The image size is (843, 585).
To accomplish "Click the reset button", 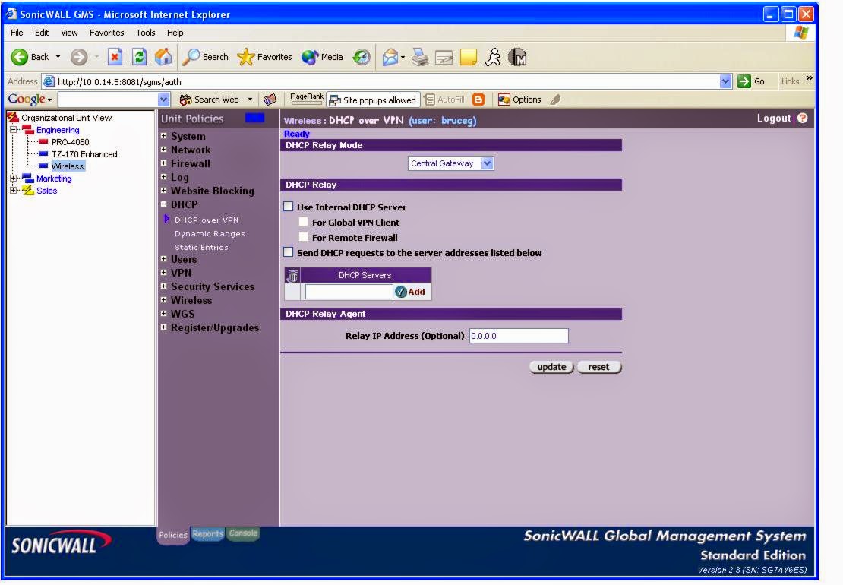I will tap(599, 367).
